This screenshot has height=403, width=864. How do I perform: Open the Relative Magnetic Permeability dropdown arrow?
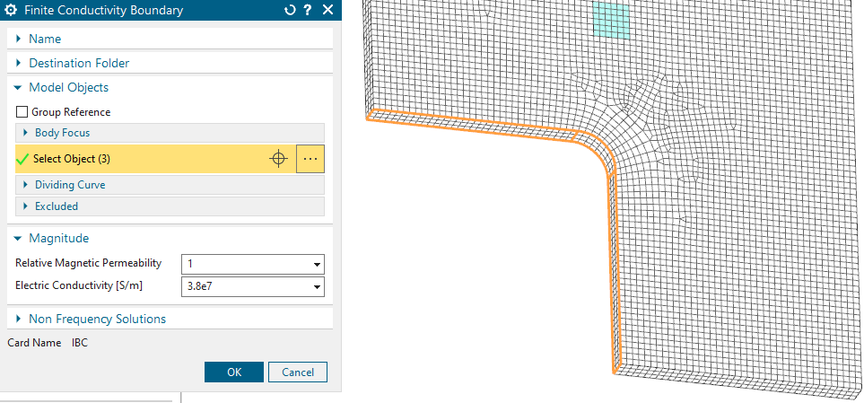tap(317, 264)
